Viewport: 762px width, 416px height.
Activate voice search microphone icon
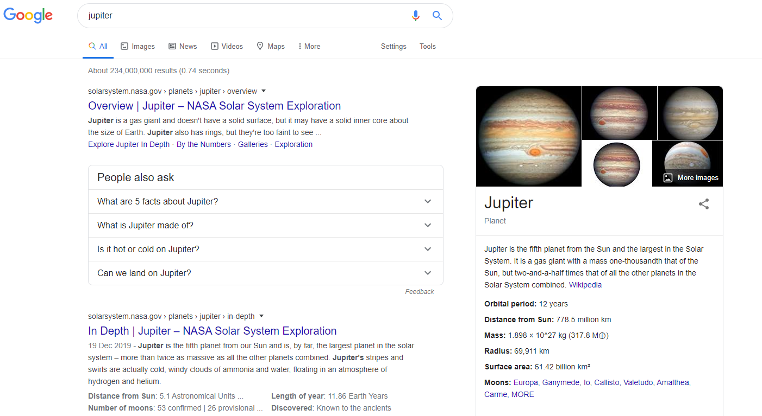tap(416, 16)
